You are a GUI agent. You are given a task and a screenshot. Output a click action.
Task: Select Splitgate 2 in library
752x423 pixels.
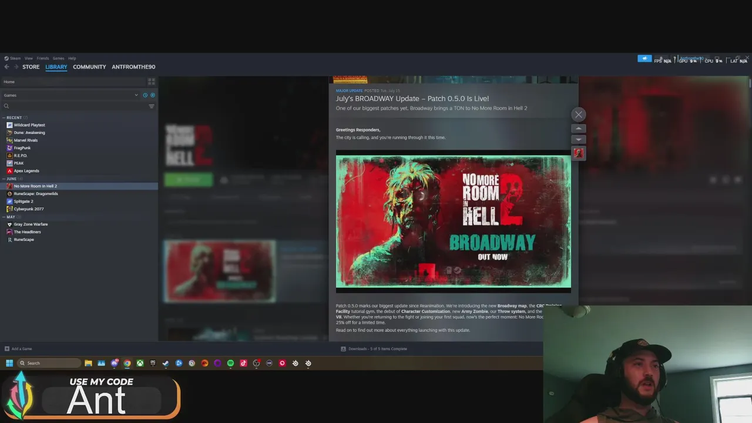click(x=23, y=202)
